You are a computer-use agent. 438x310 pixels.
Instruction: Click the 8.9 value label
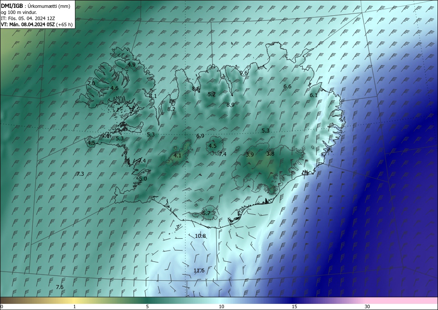click(x=230, y=105)
